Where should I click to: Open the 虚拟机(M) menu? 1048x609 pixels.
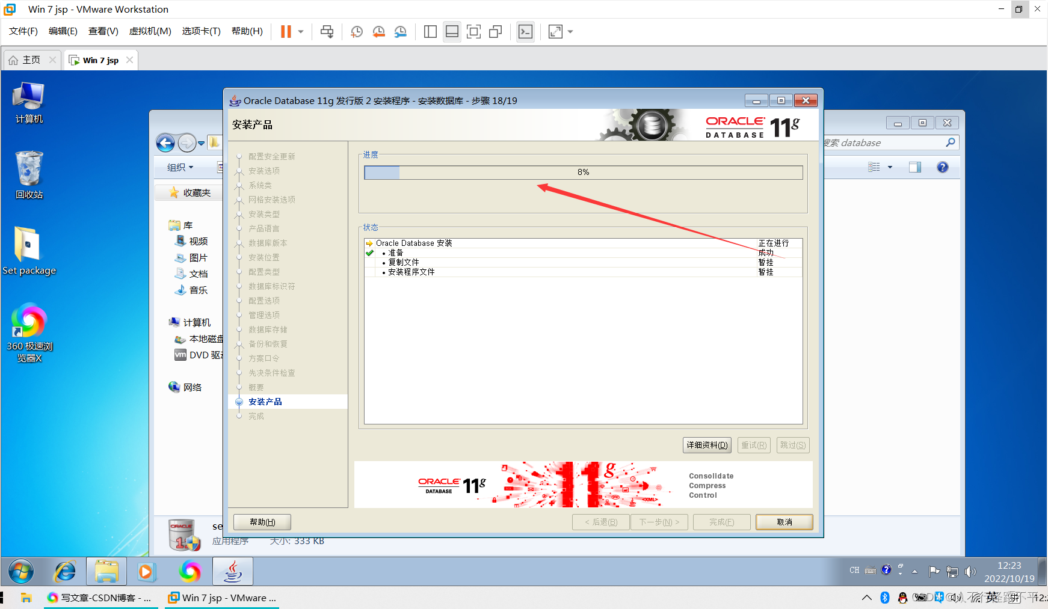pyautogui.click(x=150, y=31)
